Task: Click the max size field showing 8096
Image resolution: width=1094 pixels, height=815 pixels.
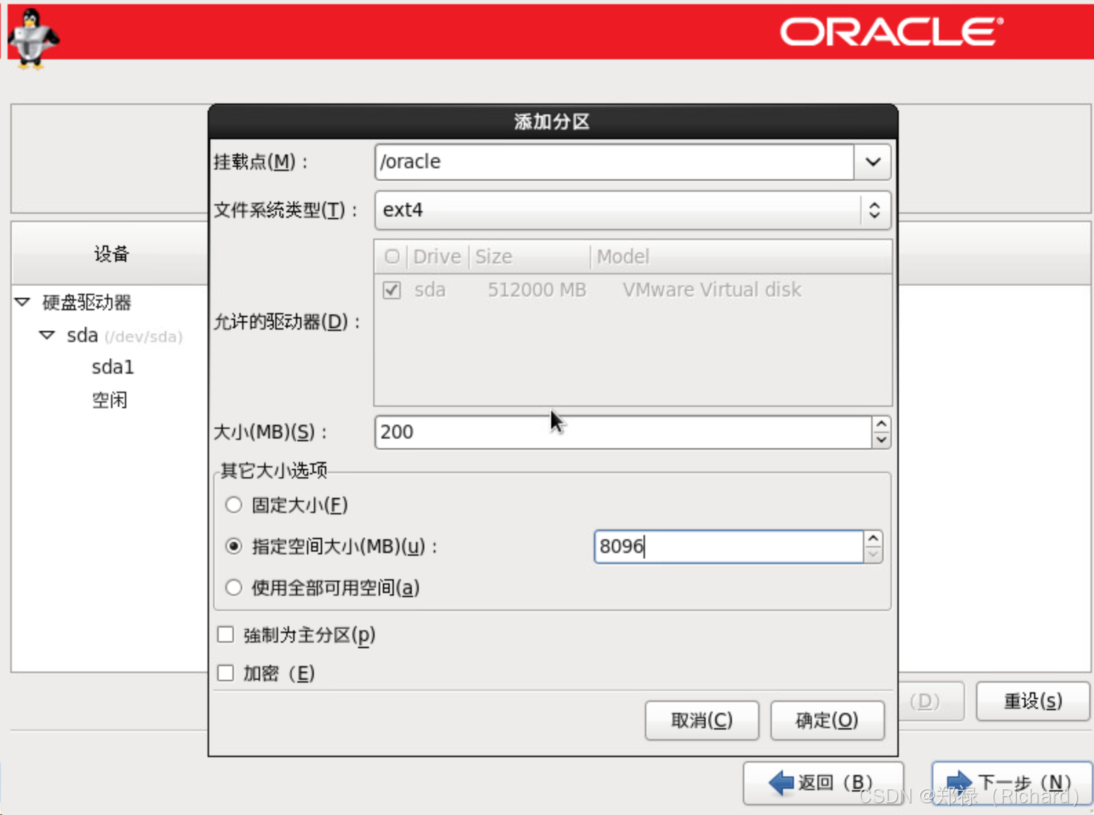Action: tap(728, 547)
